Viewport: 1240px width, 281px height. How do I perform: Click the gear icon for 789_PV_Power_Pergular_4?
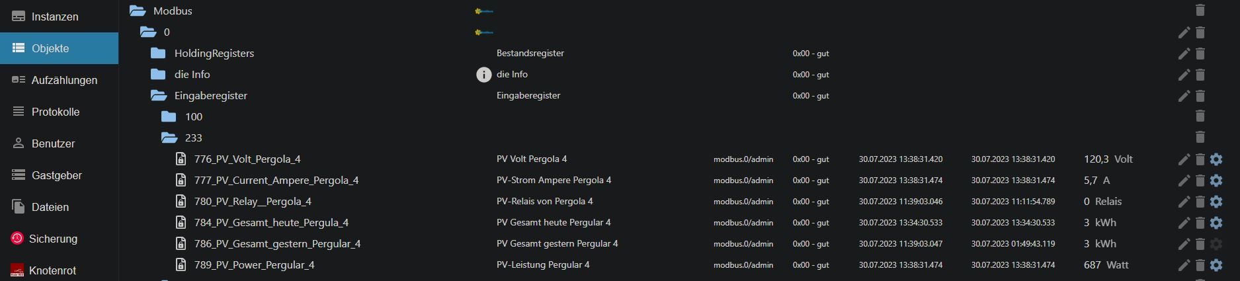point(1216,265)
